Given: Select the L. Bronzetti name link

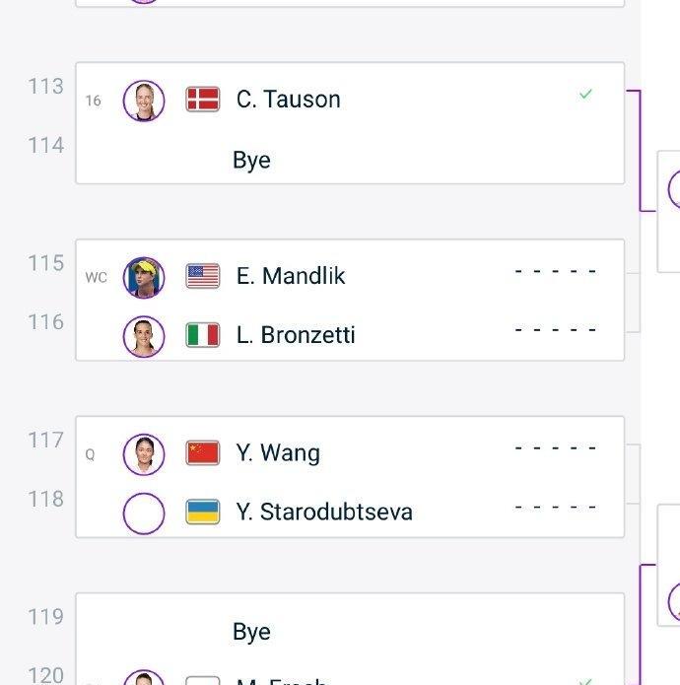Looking at the screenshot, I should (x=296, y=335).
